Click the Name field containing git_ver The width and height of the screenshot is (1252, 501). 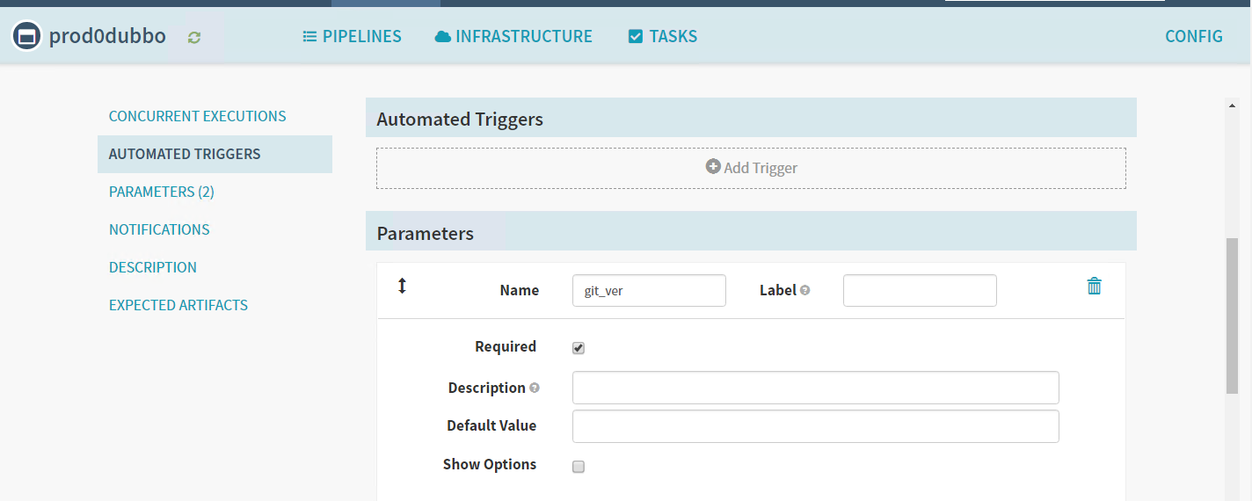(648, 290)
